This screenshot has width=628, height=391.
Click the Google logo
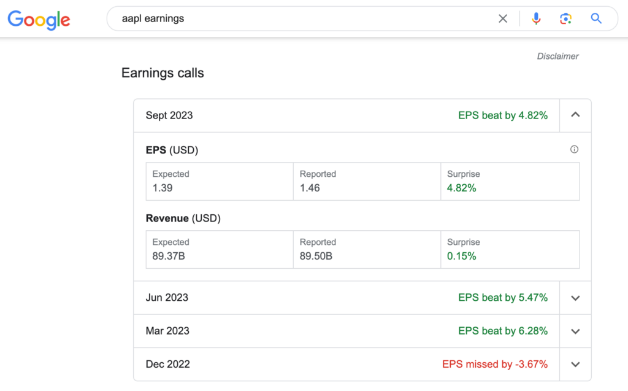39,19
